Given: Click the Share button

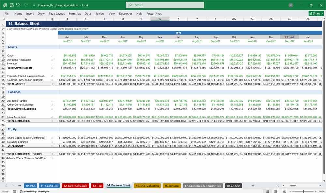Looking at the screenshot, I should tap(316, 13).
